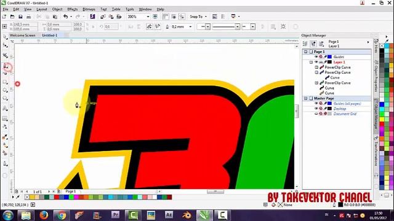394x221 pixels.
Task: Toggle Edit Across Layers in Object Manager
Action: point(313,44)
